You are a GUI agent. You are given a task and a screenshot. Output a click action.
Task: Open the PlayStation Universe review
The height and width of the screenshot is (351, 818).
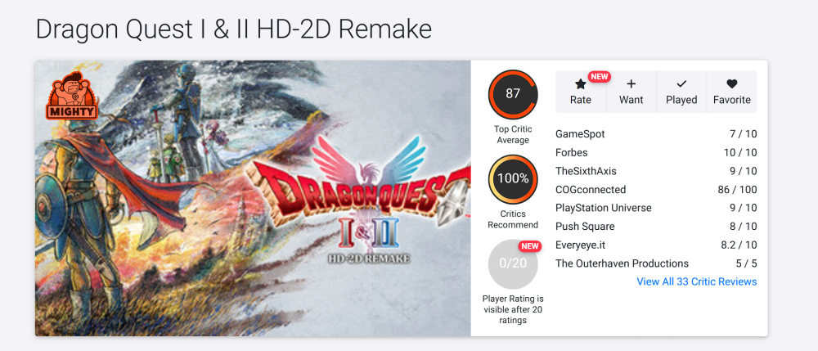tap(656, 208)
